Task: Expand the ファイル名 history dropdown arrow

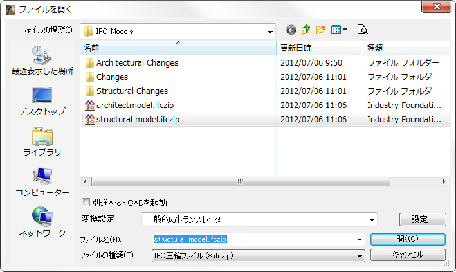Action: point(360,240)
